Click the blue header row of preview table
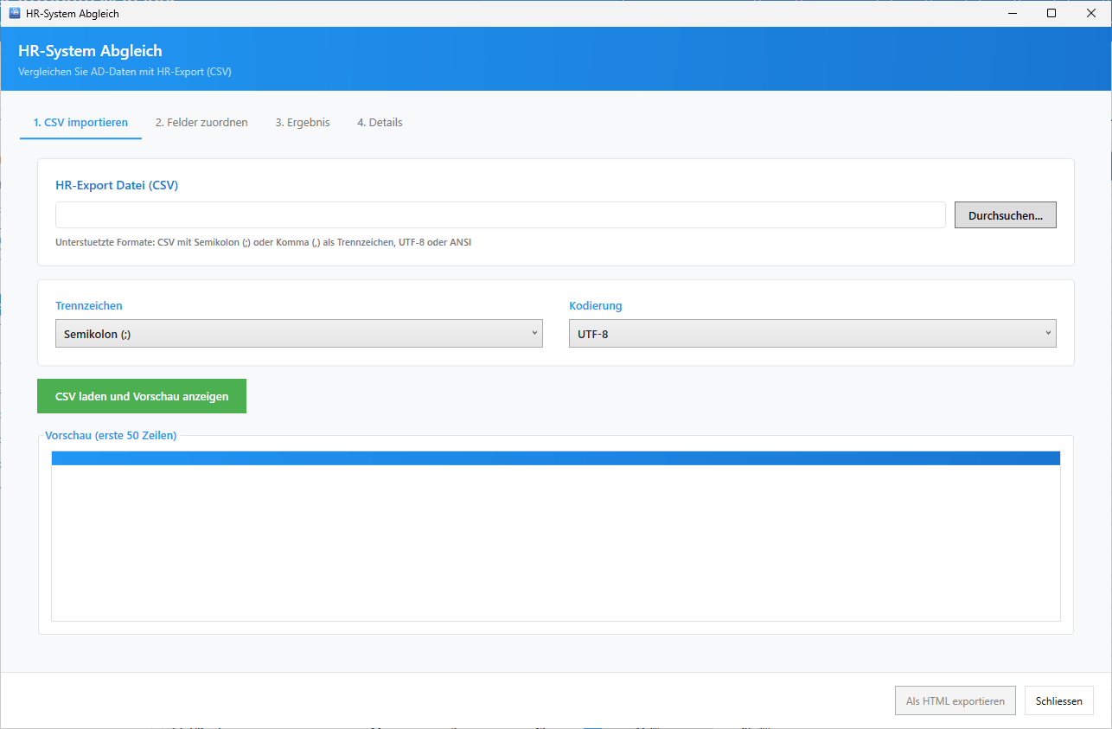Image resolution: width=1112 pixels, height=729 pixels. pyautogui.click(x=555, y=458)
